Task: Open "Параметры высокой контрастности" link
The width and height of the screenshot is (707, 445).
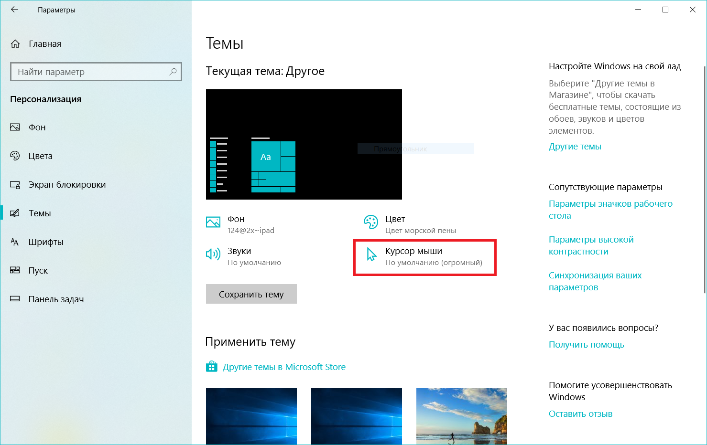Action: point(591,245)
